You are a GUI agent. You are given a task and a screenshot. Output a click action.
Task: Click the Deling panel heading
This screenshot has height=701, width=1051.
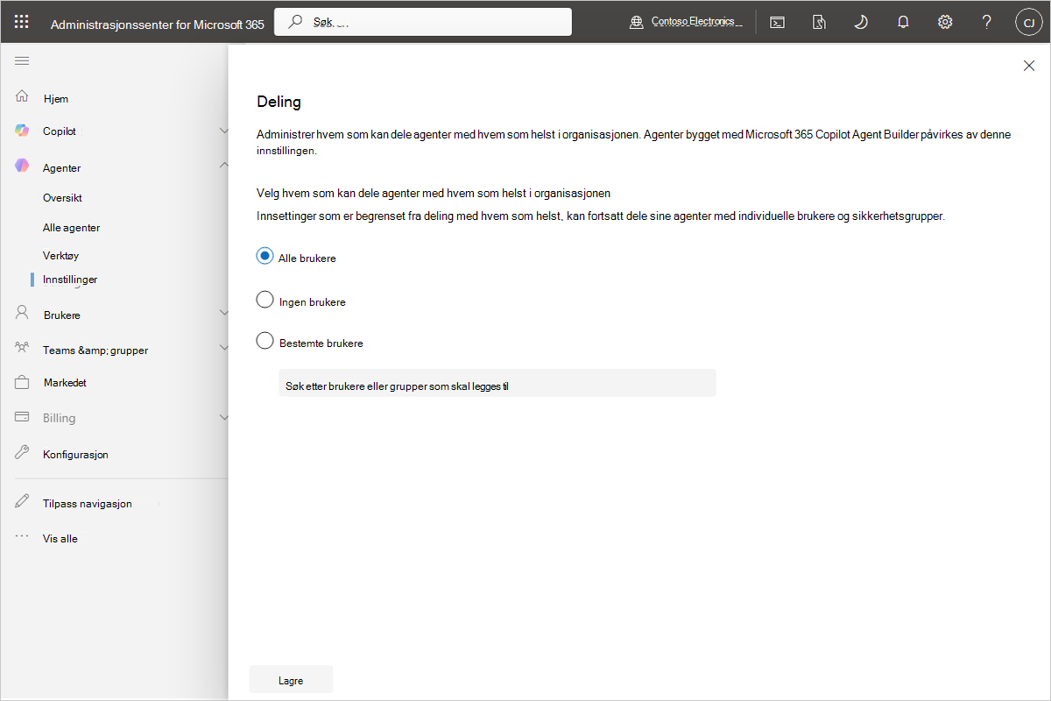279,102
